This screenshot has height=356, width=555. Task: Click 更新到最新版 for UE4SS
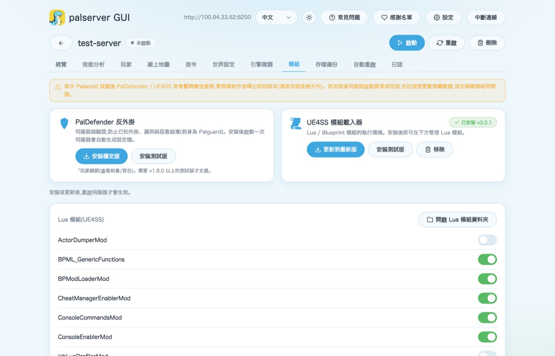(x=336, y=149)
